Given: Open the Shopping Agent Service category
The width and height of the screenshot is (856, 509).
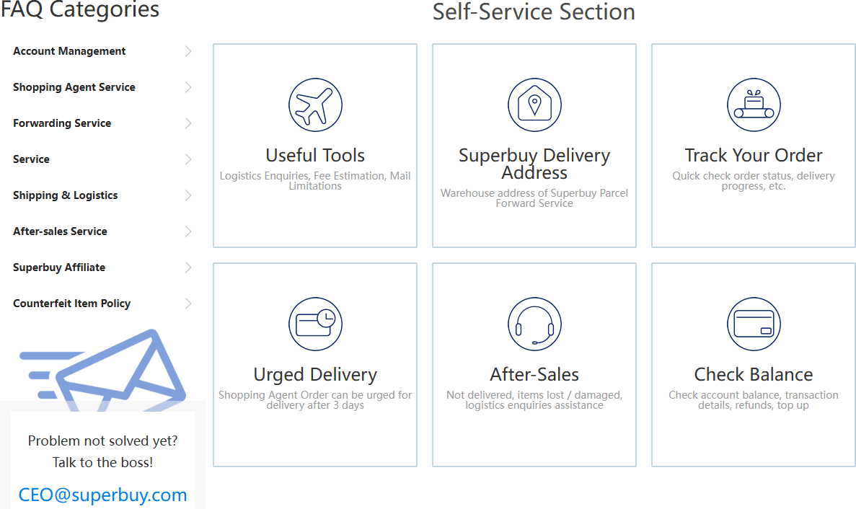Looking at the screenshot, I should tap(74, 87).
